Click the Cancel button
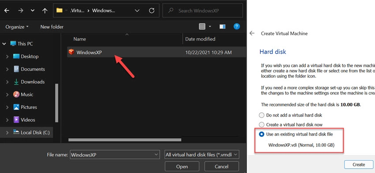Viewport: 375px width, 173px height. coord(221,166)
